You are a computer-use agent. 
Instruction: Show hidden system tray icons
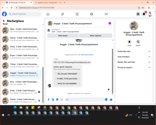[x=136, y=115]
